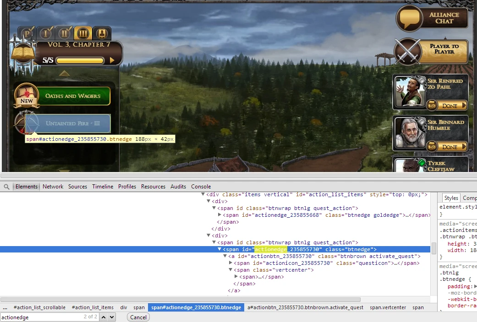The height and width of the screenshot is (322, 477).
Task: Open the Alliance Chat speech bubble icon
Action: (410, 18)
